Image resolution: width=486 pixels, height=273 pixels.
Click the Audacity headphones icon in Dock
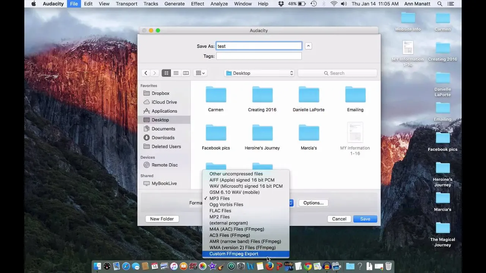pyautogui.click(x=327, y=267)
